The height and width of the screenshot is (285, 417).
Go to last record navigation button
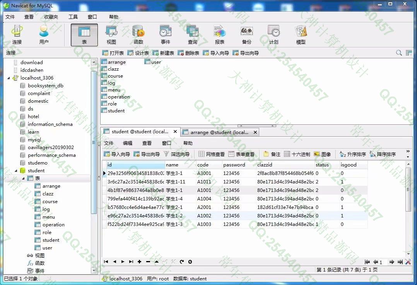pyautogui.click(x=131, y=261)
